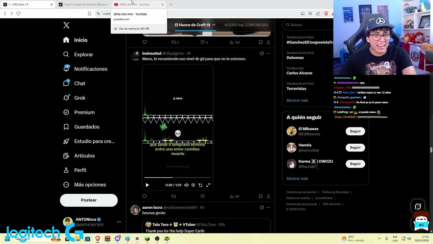
Task: Reply to the post with 101 views
Action: (144, 42)
